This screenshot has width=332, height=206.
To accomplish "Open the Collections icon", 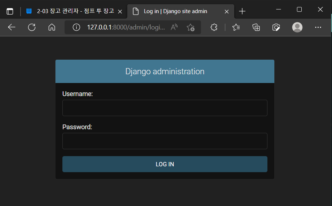I will tap(256, 27).
